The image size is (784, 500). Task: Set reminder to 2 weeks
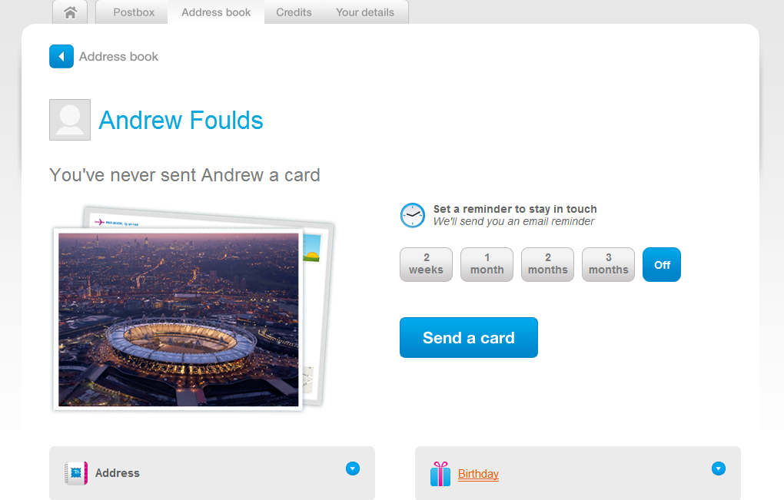426,264
